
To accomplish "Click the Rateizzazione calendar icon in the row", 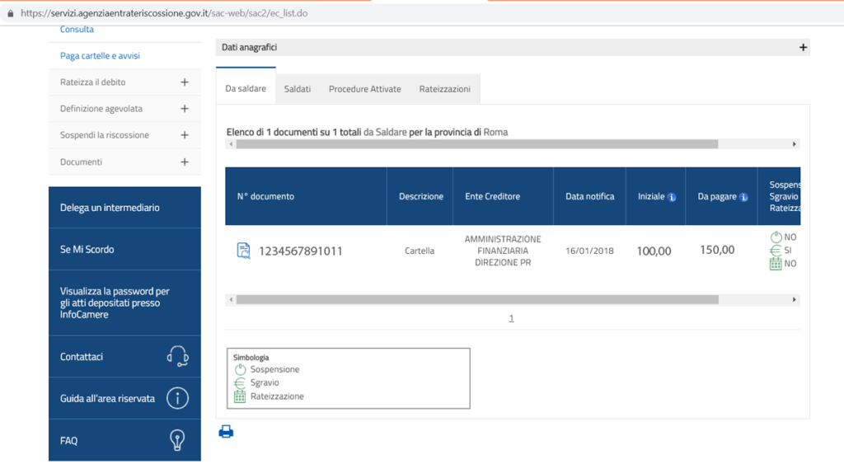I will [775, 264].
